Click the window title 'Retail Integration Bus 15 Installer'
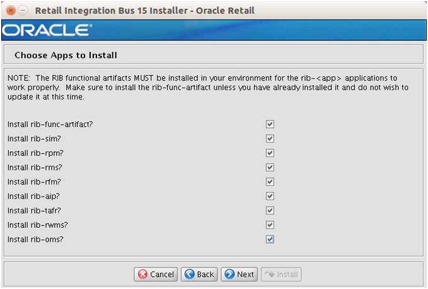Viewport: 428px width, 289px height. click(145, 11)
